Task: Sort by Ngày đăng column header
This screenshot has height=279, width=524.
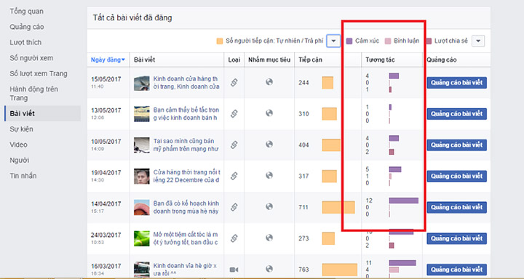Action: 108,60
